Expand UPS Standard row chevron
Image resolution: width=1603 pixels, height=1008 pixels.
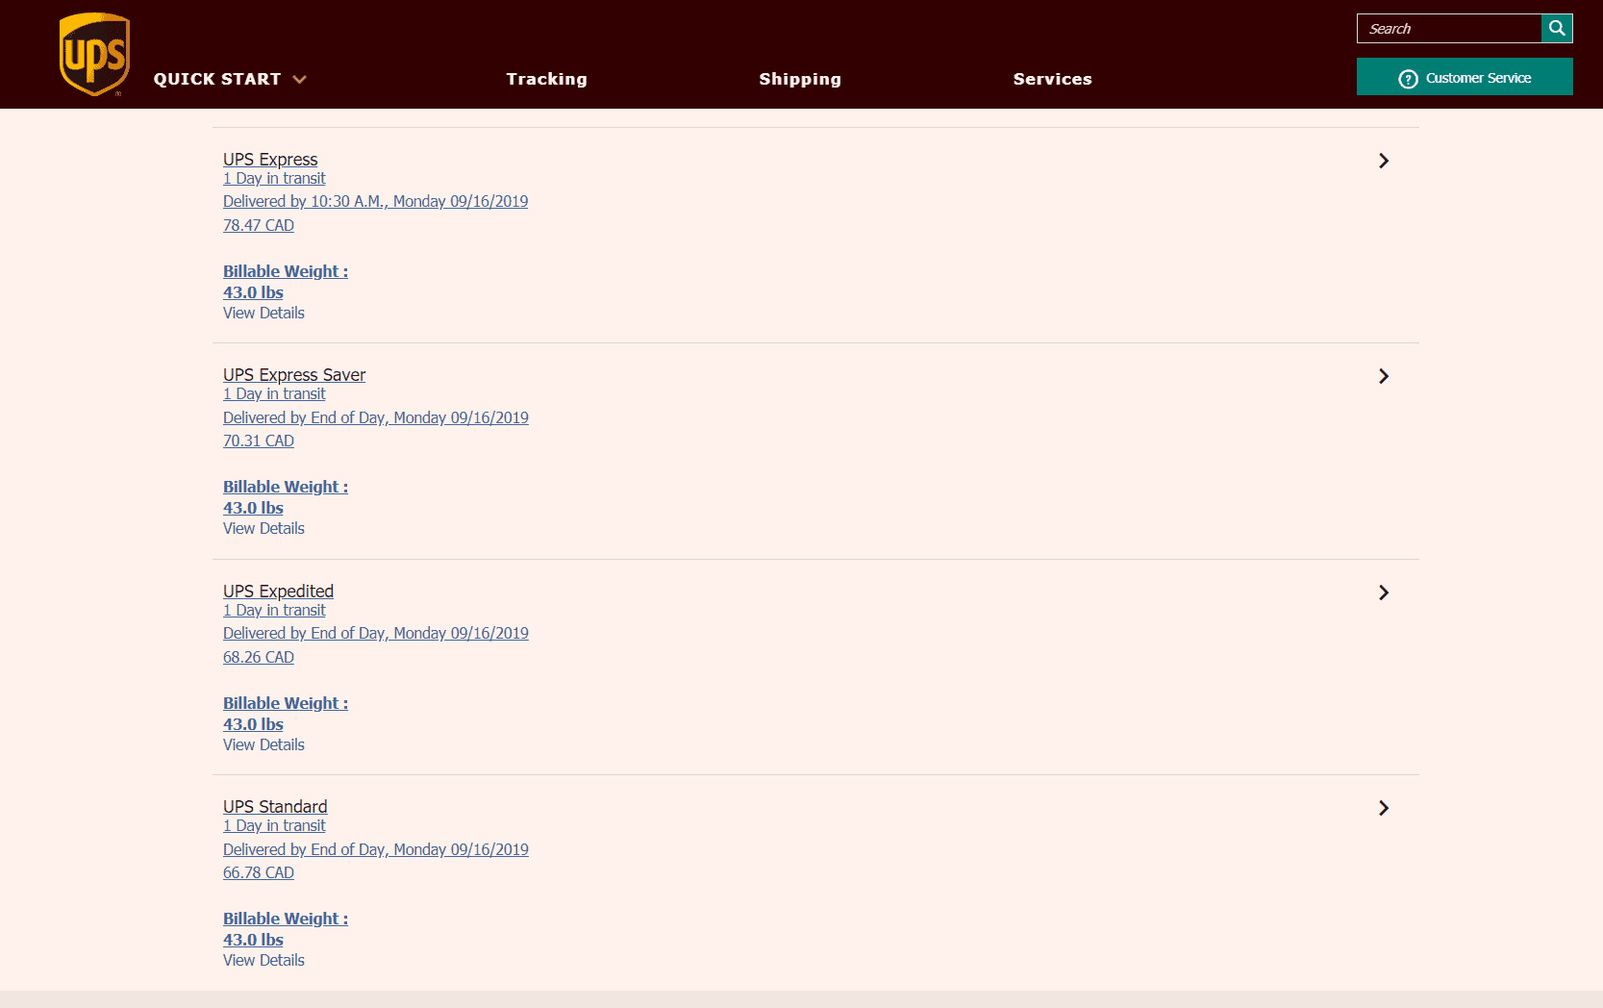[1384, 808]
